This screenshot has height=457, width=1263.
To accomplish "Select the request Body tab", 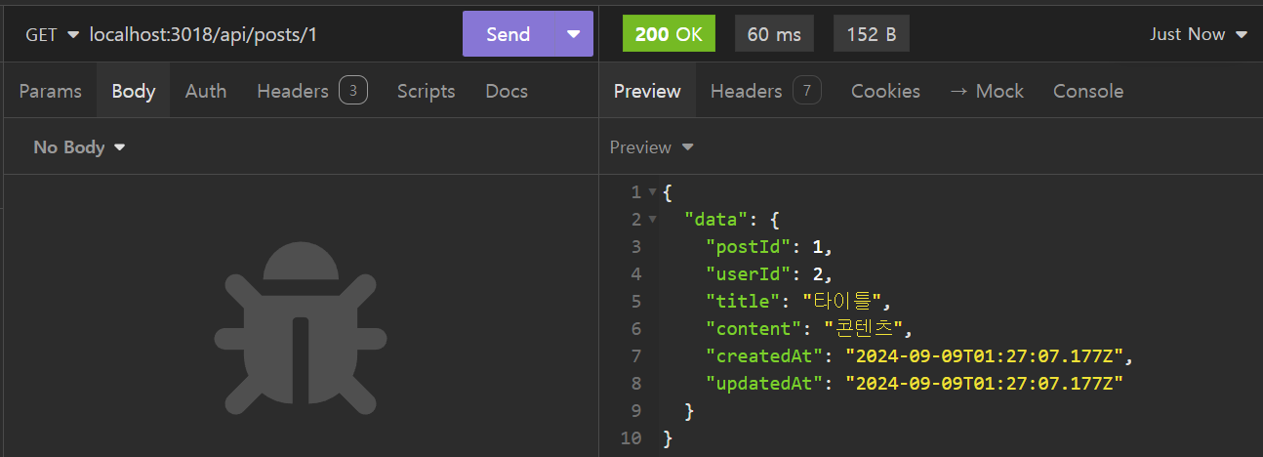I will [x=134, y=91].
